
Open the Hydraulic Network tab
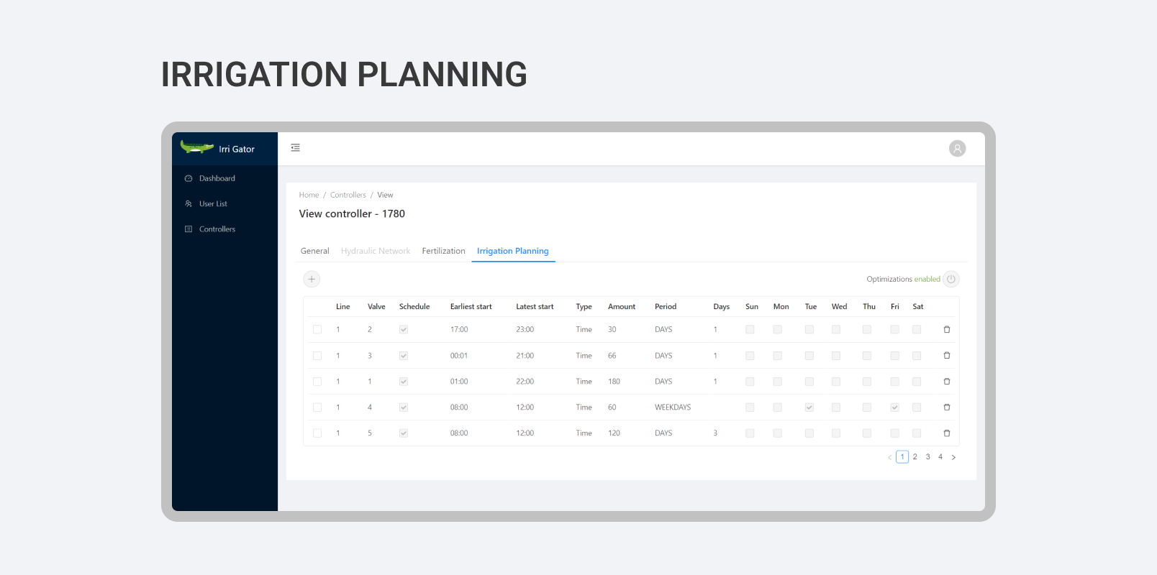[376, 251]
